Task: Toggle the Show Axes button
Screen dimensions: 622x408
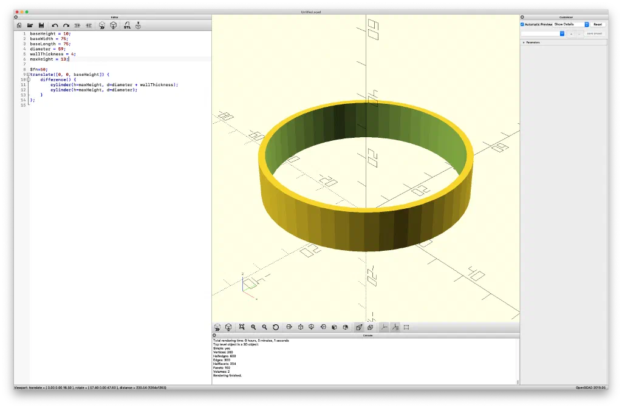Action: (x=384, y=327)
